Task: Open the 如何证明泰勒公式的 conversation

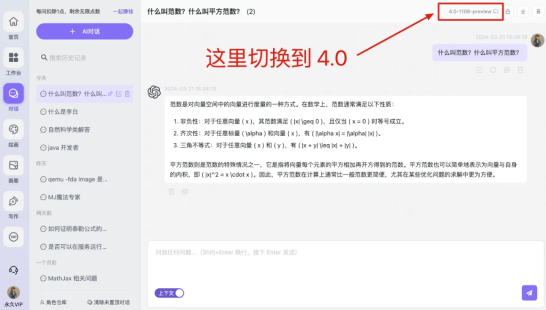Action: [84, 229]
